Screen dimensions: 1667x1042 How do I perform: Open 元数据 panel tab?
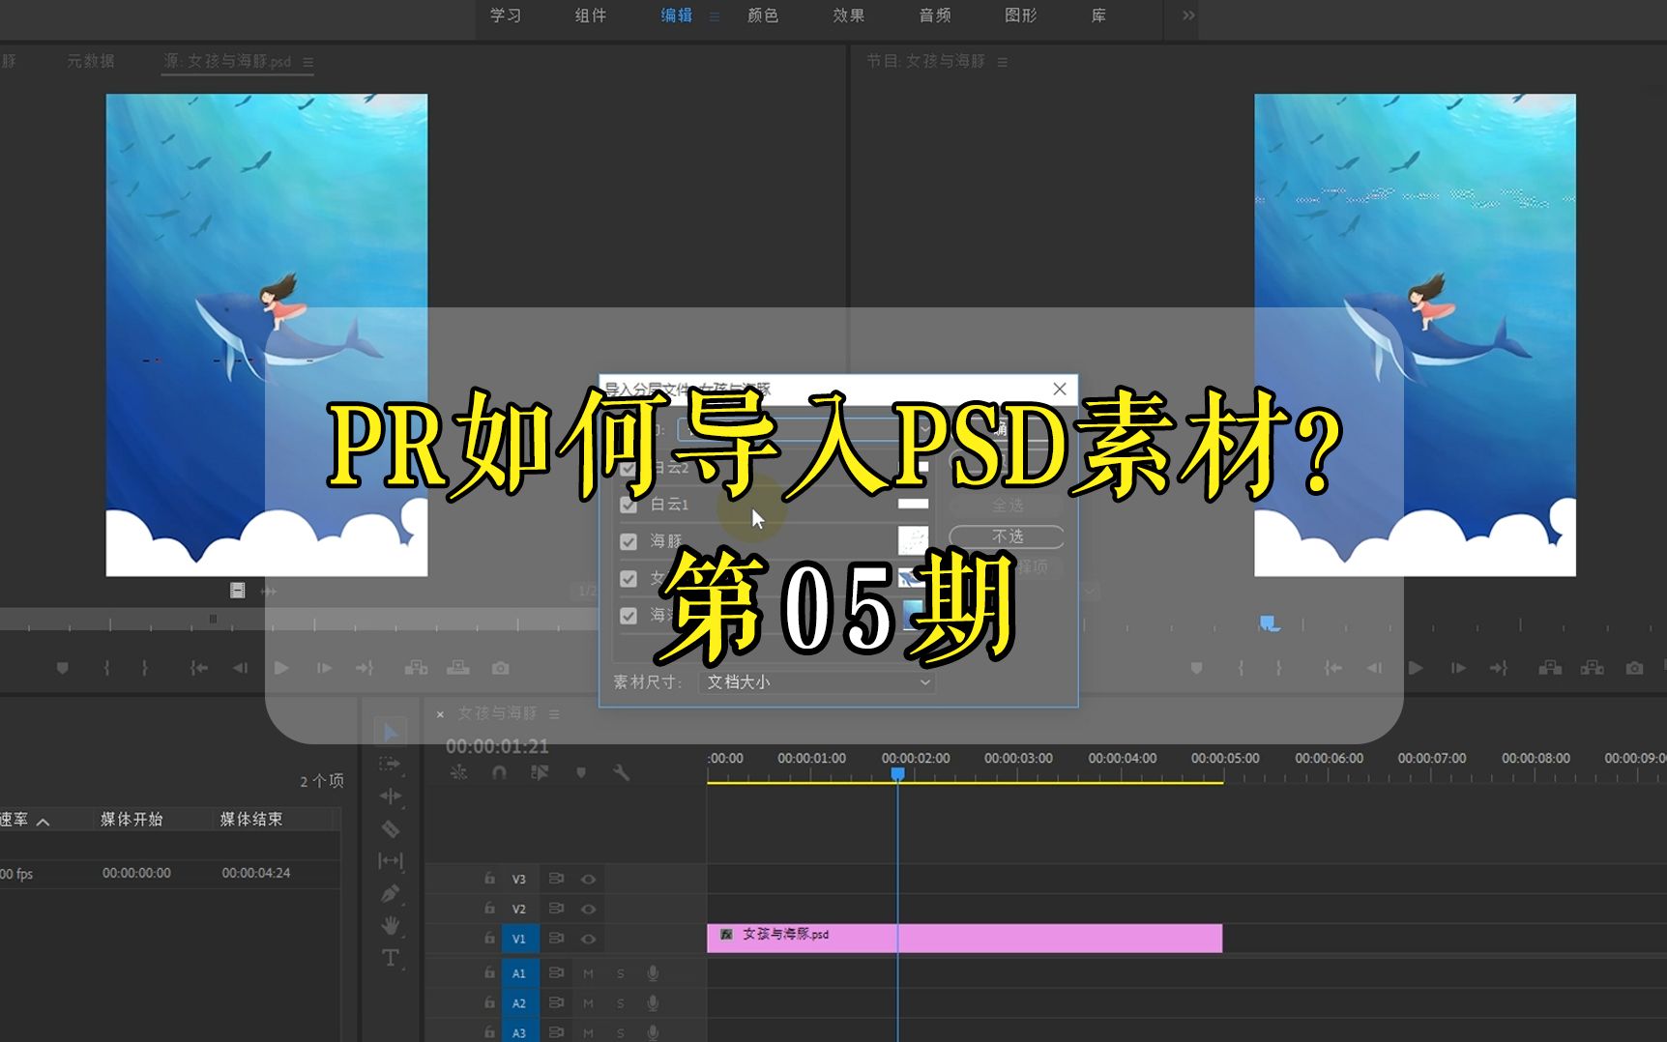pos(91,61)
